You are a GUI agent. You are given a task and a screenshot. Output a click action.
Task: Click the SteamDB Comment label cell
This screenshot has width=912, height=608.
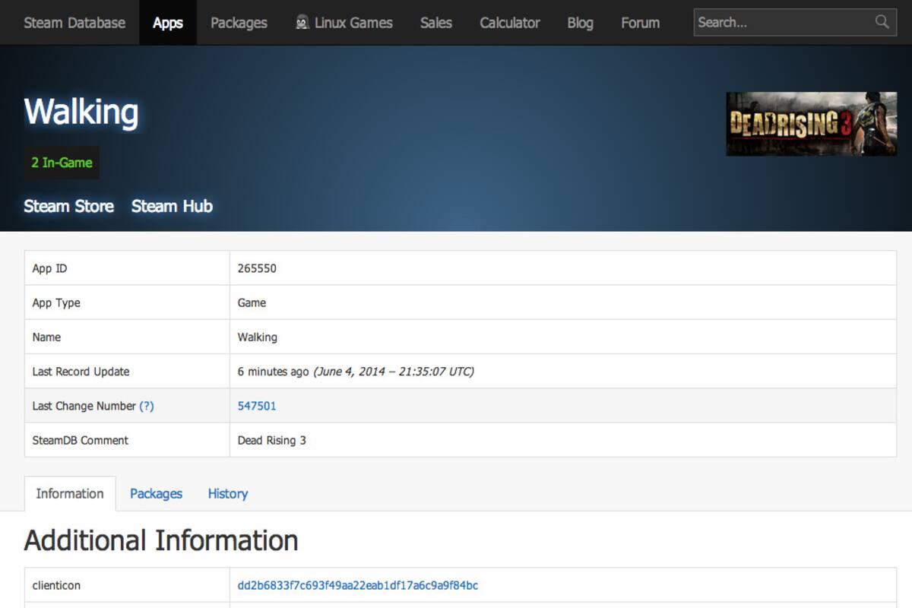click(x=127, y=440)
